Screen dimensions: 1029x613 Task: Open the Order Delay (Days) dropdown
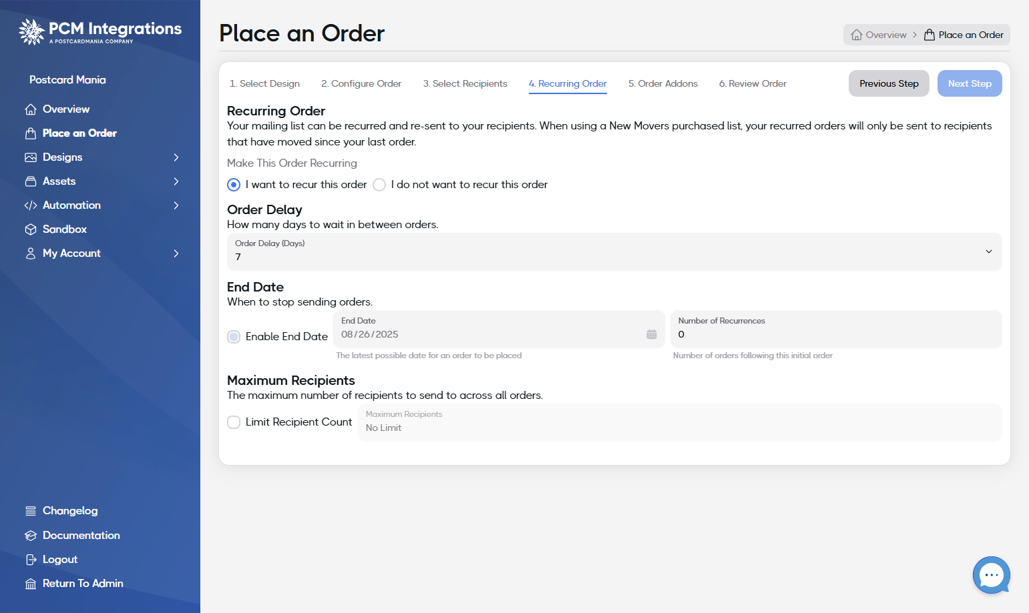pyautogui.click(x=614, y=251)
